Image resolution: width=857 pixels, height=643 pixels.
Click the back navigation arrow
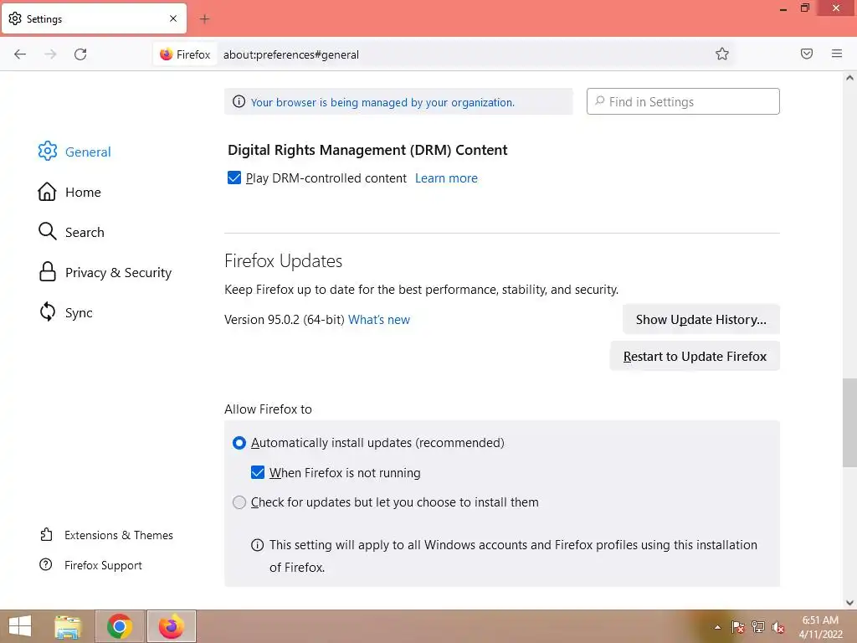click(x=20, y=54)
